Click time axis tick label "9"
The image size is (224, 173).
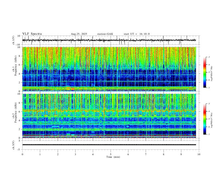(x=181, y=154)
